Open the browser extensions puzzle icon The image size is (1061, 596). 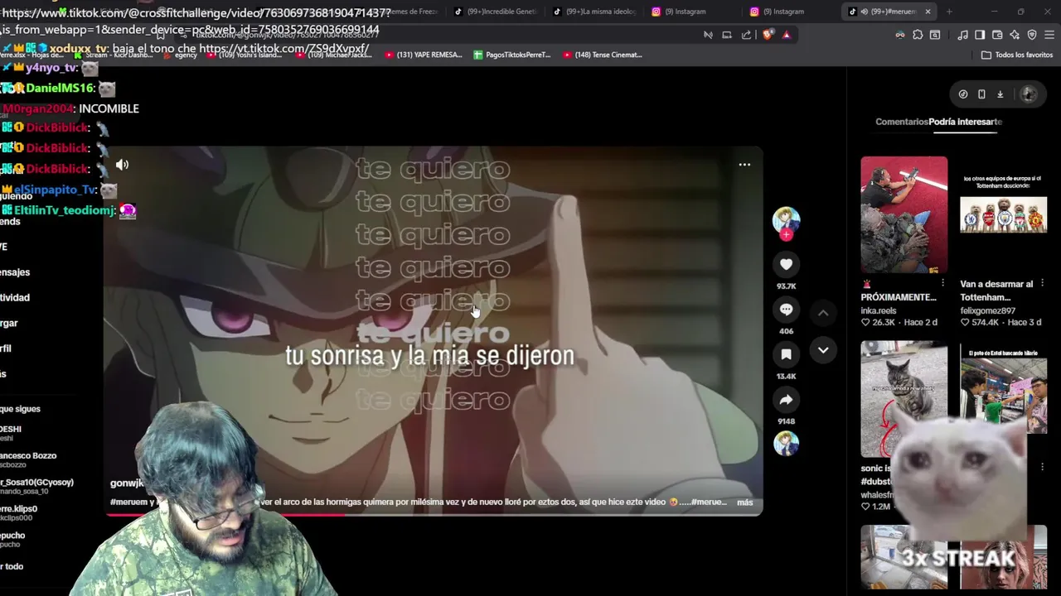click(x=918, y=35)
